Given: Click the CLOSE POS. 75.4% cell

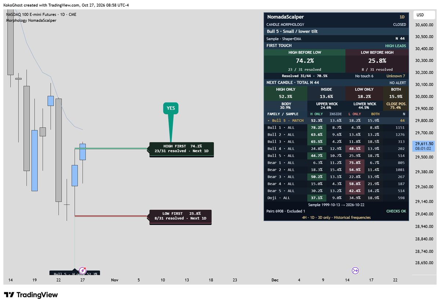Looking at the screenshot, I should coord(396,106).
